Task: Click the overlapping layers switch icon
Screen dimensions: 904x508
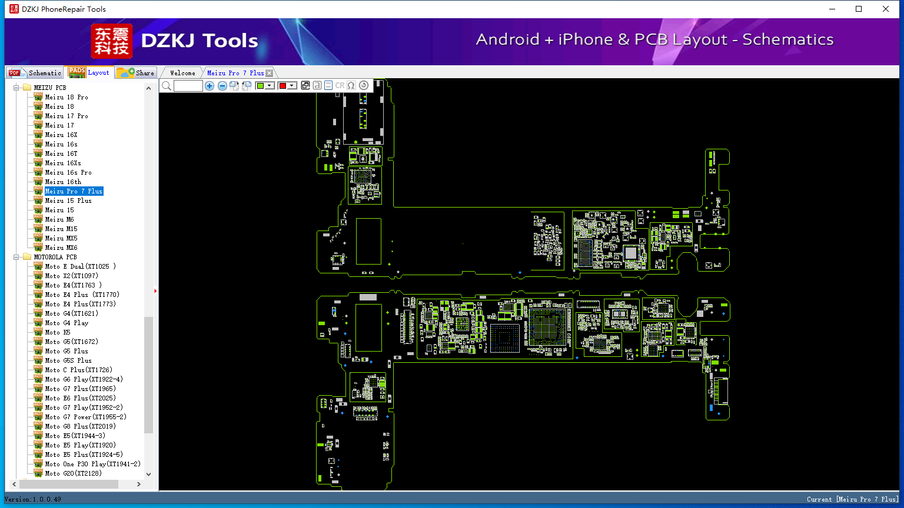Action: [305, 86]
